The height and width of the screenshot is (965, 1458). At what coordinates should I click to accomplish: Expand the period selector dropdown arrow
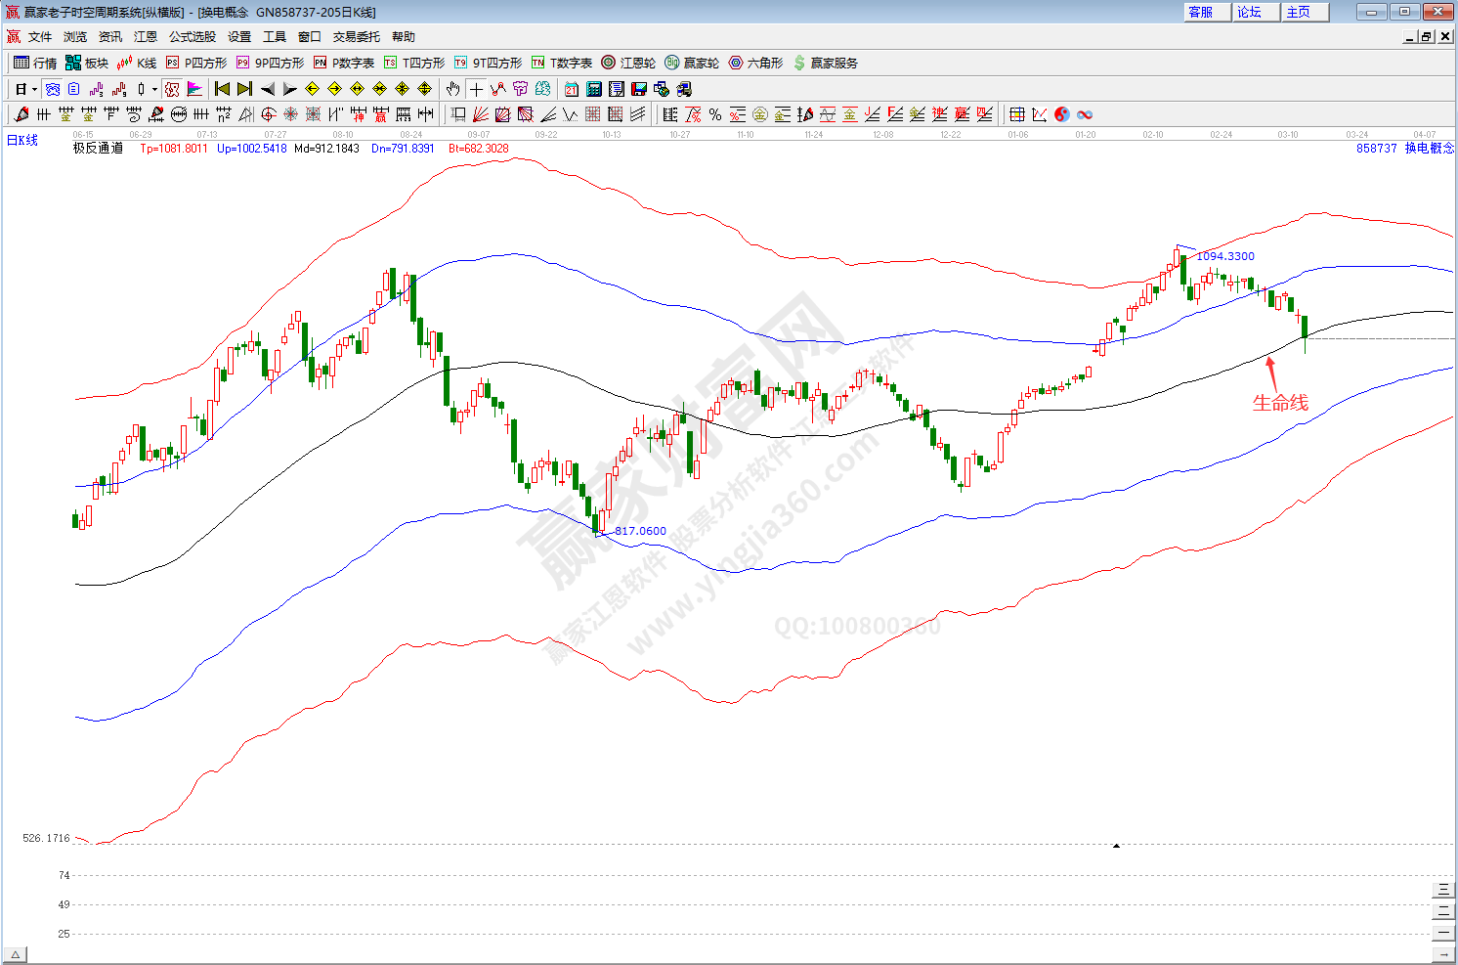click(x=34, y=89)
